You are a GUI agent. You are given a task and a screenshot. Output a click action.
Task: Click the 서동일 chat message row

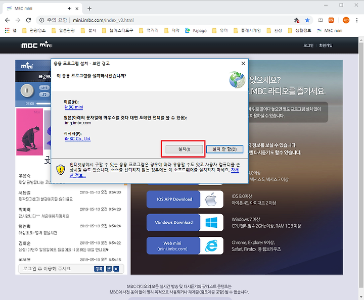pos(70,196)
